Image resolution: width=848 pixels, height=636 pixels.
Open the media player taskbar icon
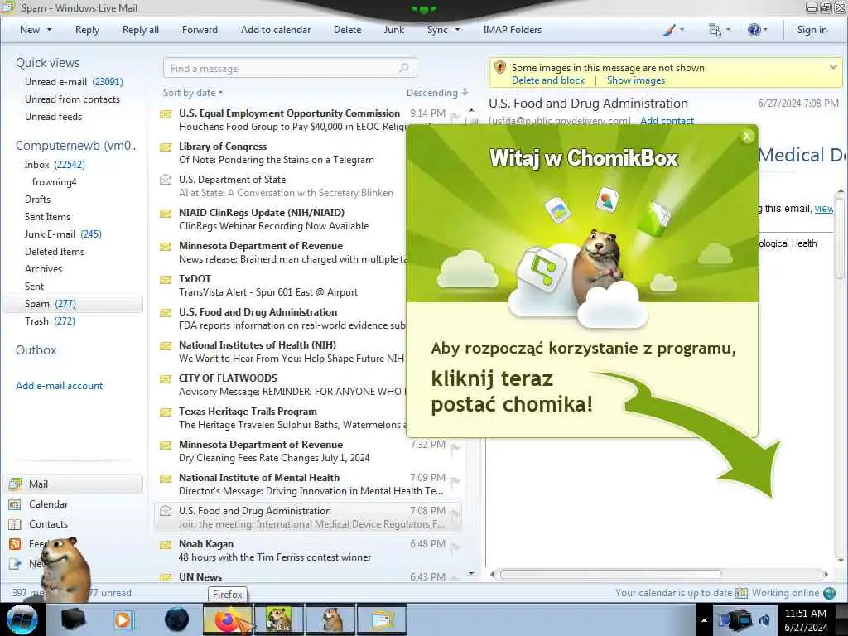pyautogui.click(x=123, y=619)
